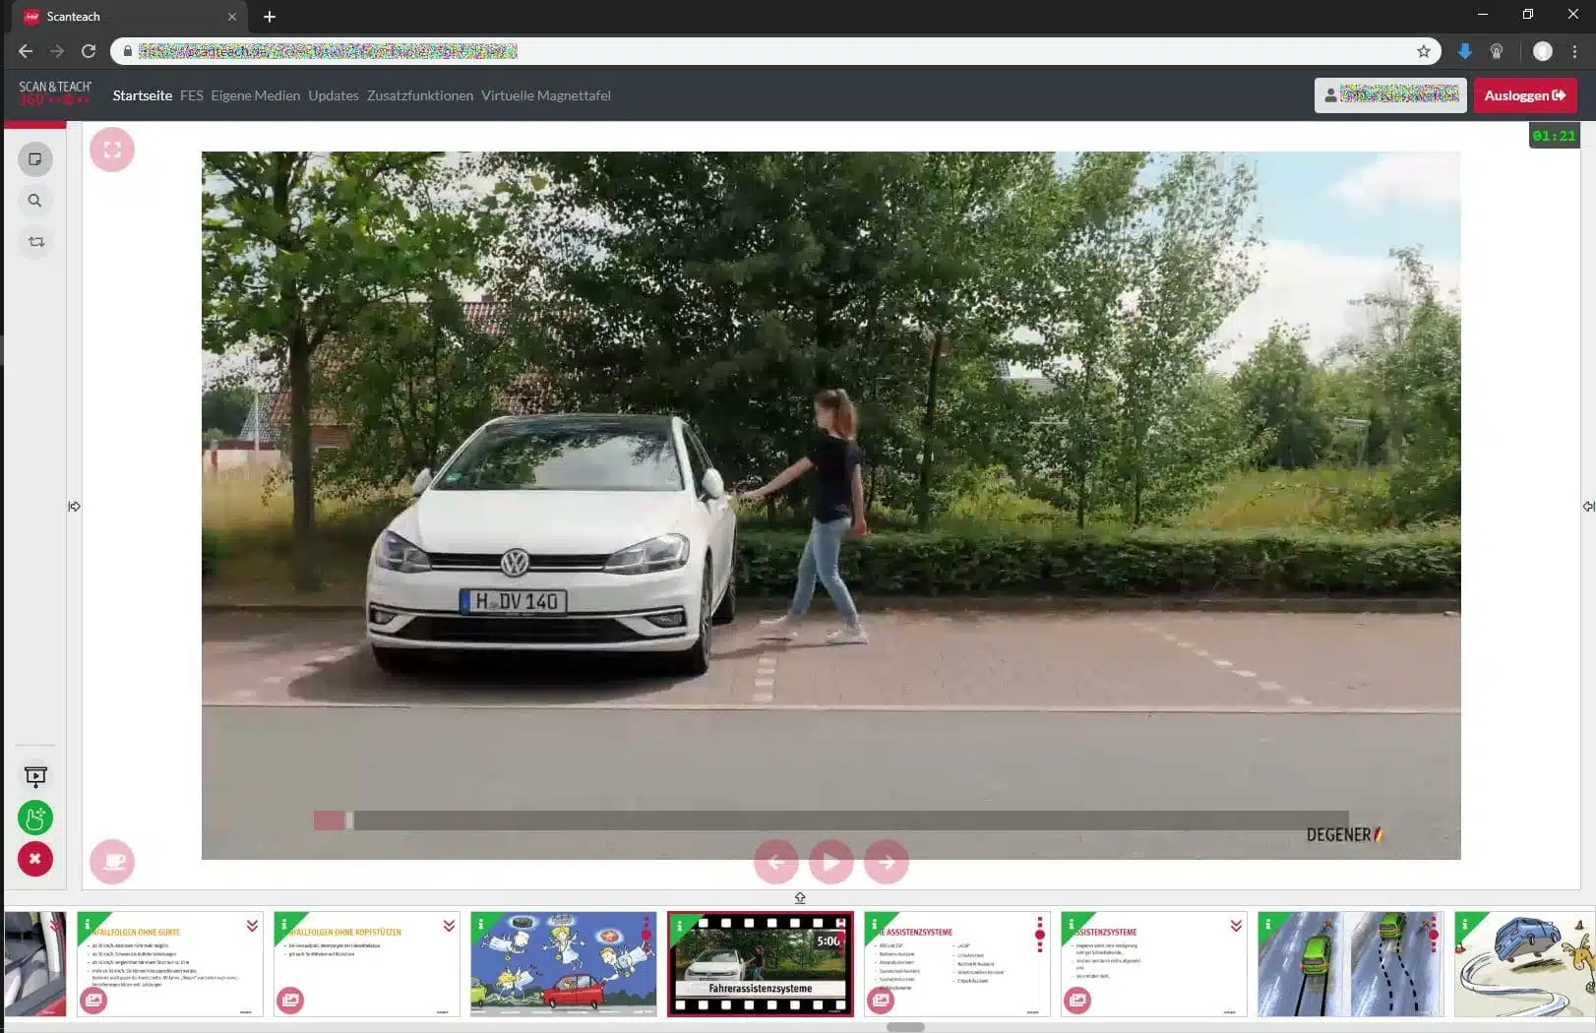Open the magnifier search tool
Viewport: 1596px width, 1033px height.
35,201
